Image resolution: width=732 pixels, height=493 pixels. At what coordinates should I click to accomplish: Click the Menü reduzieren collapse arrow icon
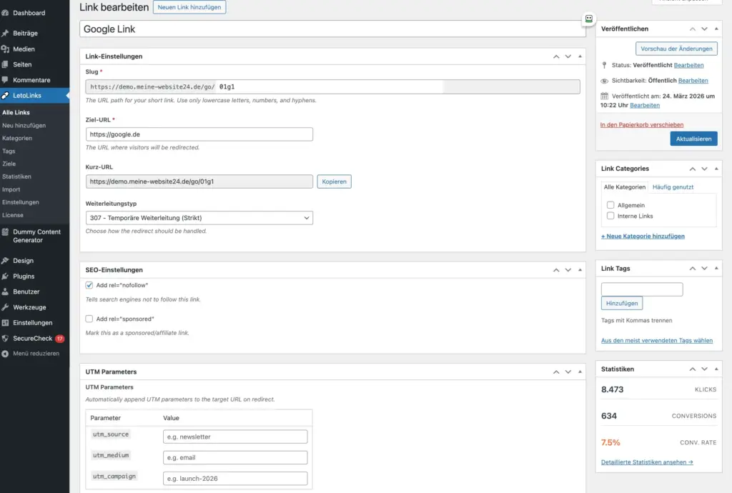(5, 354)
